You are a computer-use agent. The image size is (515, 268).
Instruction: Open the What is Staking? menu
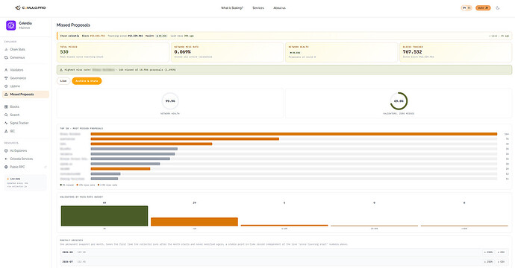click(232, 8)
